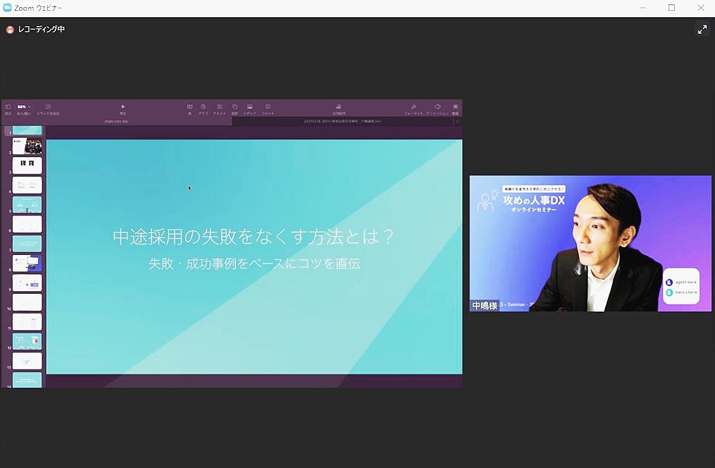Click the slide title 中途採用の失敗をなくす方法とは？
This screenshot has height=468, width=715.
click(254, 237)
